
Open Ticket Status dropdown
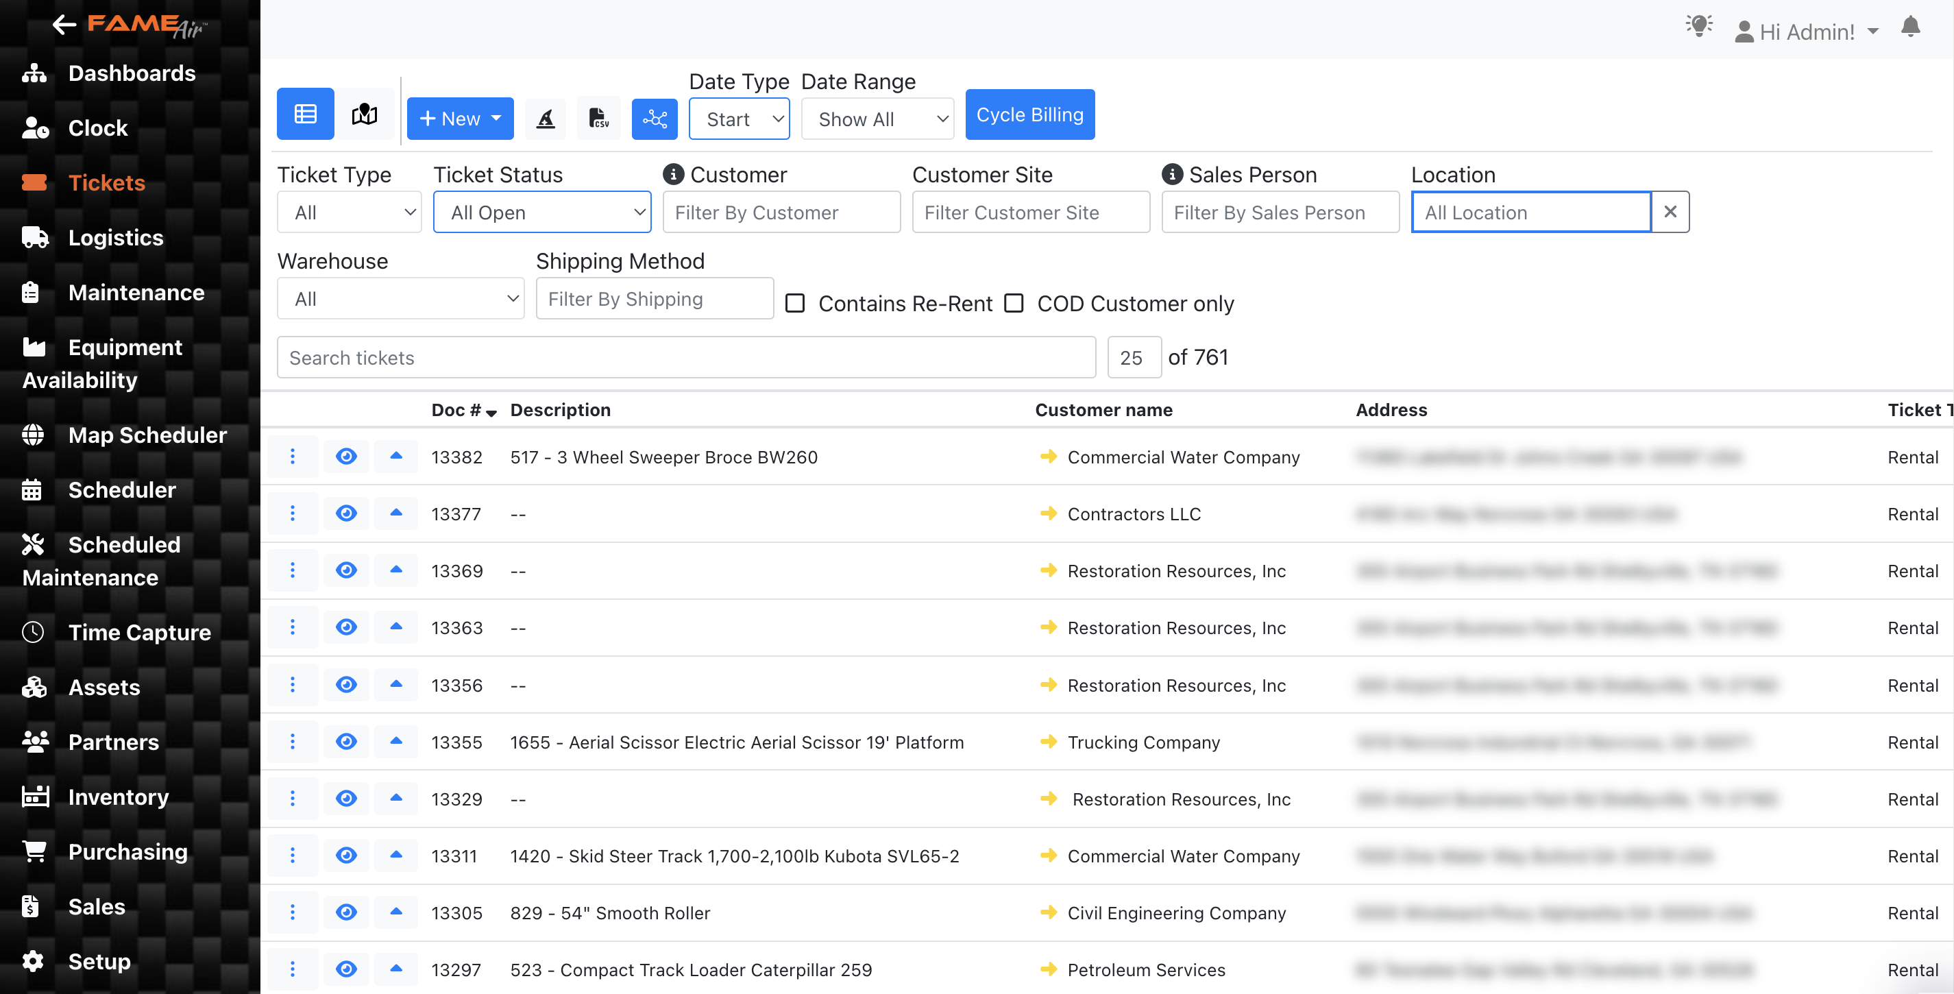coord(541,213)
